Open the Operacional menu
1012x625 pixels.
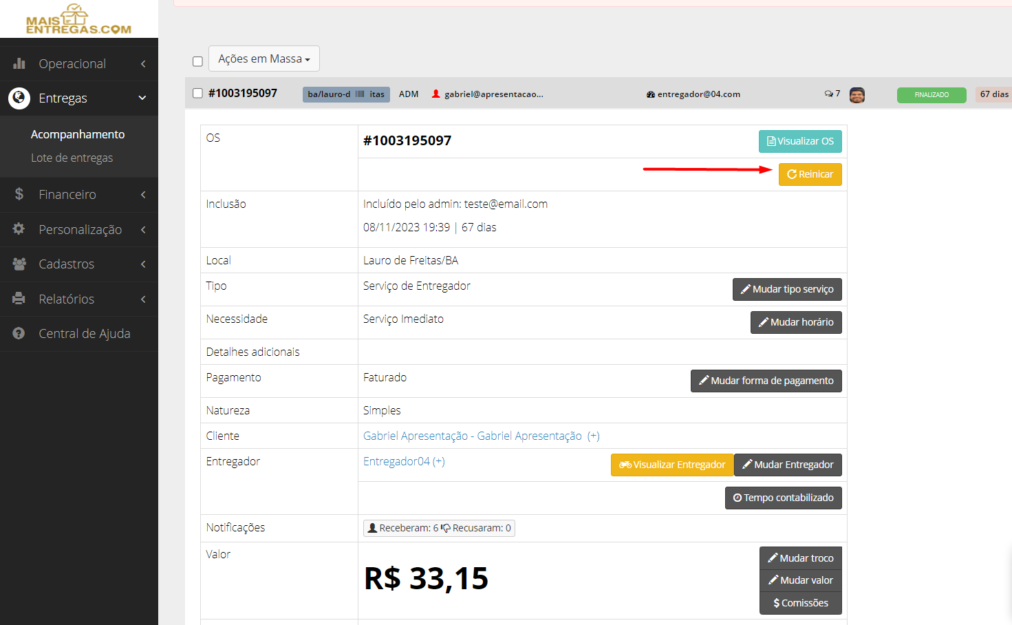click(79, 63)
